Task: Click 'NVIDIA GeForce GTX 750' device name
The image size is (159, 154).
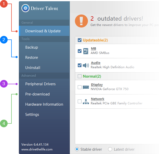Action: pyautogui.click(x=110, y=89)
